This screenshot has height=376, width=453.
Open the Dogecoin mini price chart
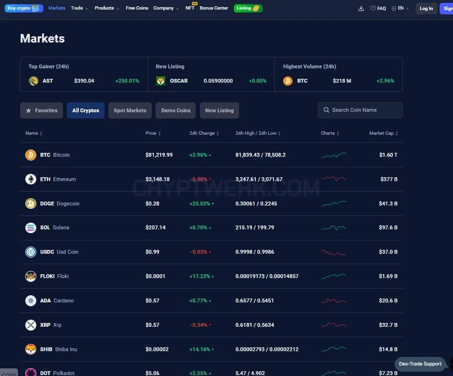[334, 204]
